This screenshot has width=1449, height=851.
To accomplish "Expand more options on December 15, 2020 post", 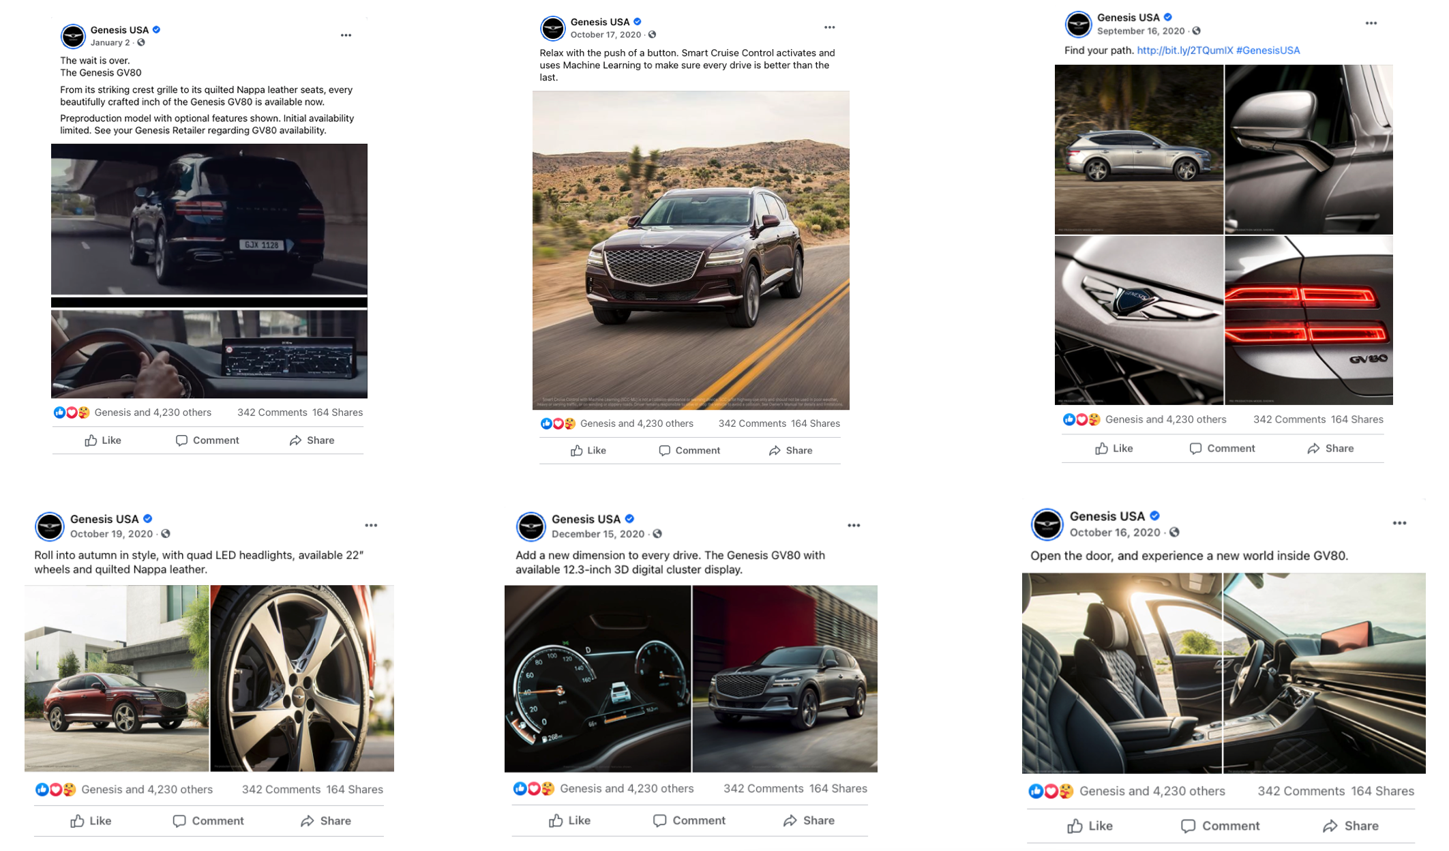I will [x=854, y=526].
